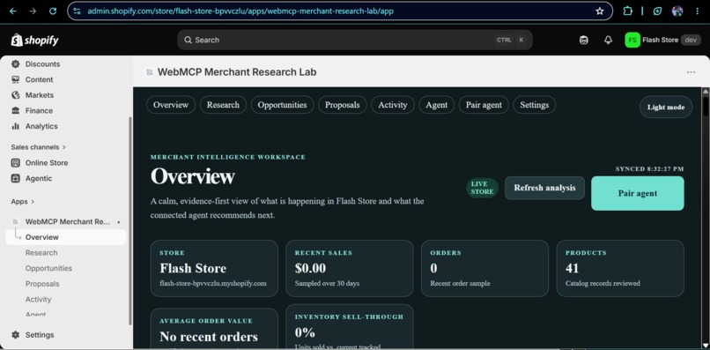Open the browser extensions puzzle icon
Image resolution: width=710 pixels, height=350 pixels.
[x=627, y=11]
